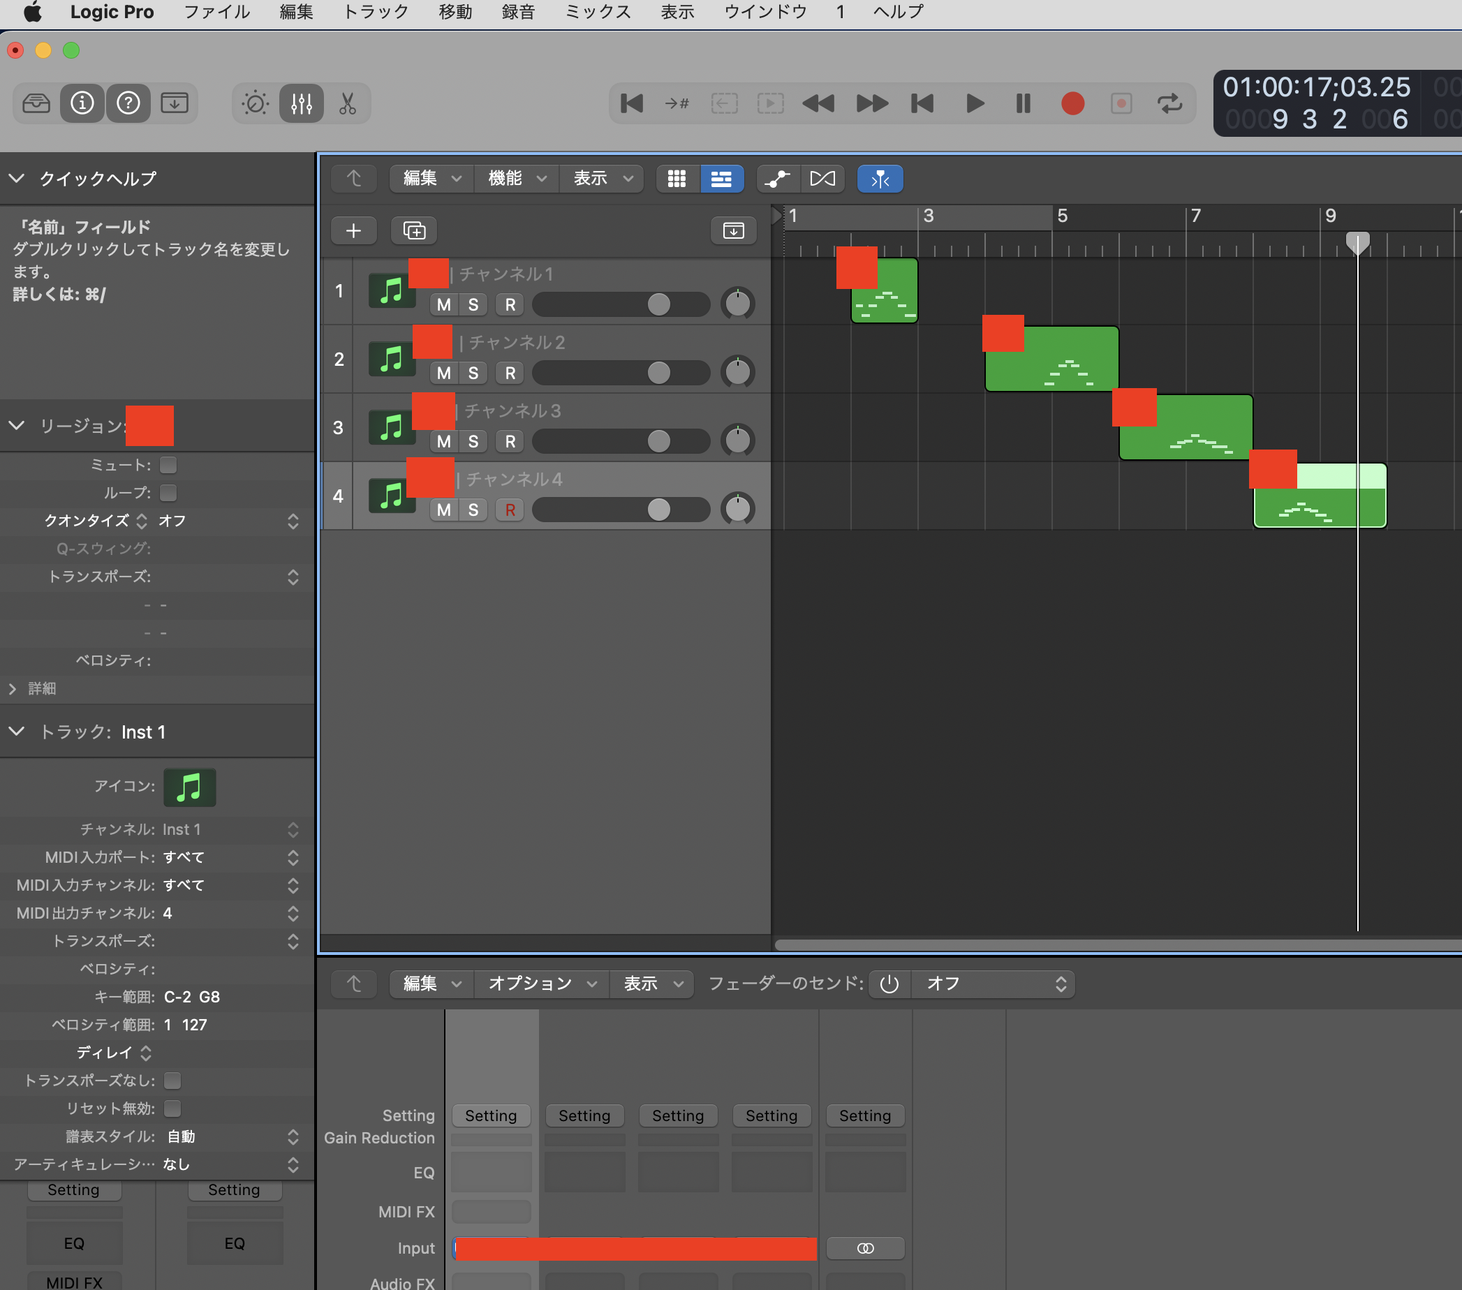Adjust track 1 volume slider knob
The width and height of the screenshot is (1462, 1290).
pos(658,304)
